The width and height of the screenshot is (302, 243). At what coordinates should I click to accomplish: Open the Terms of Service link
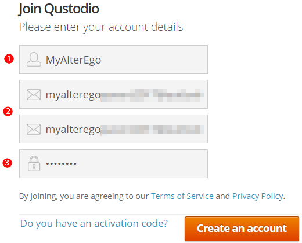pyautogui.click(x=182, y=196)
